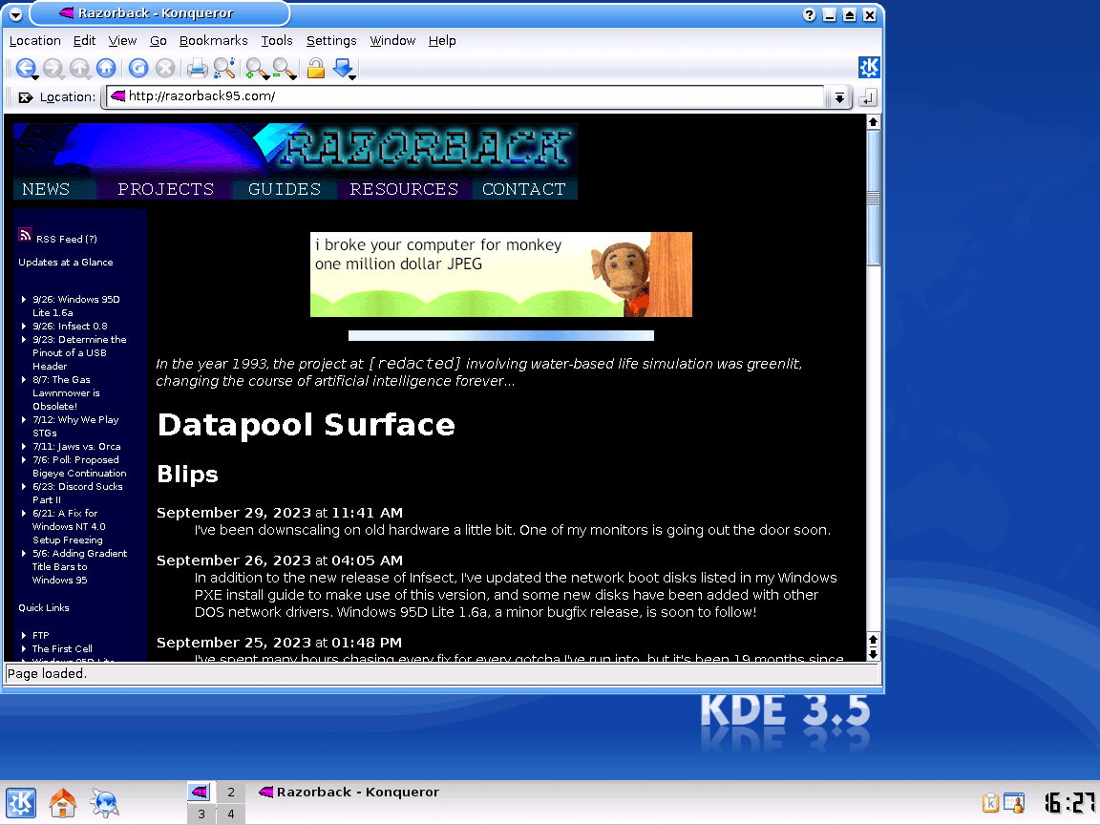This screenshot has height=825, width=1100.
Task: Open the Help menu
Action: pyautogui.click(x=442, y=41)
